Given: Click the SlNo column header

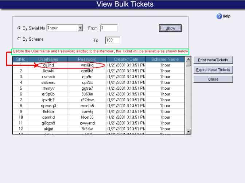Looking at the screenshot, I should click(x=21, y=59).
